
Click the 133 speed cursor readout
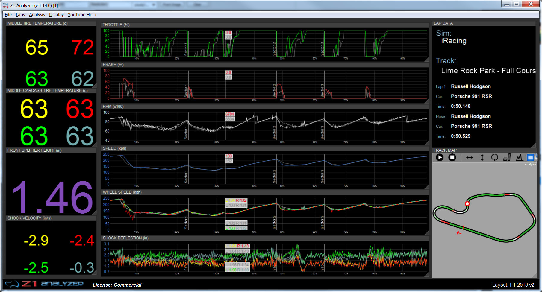[x=229, y=156]
